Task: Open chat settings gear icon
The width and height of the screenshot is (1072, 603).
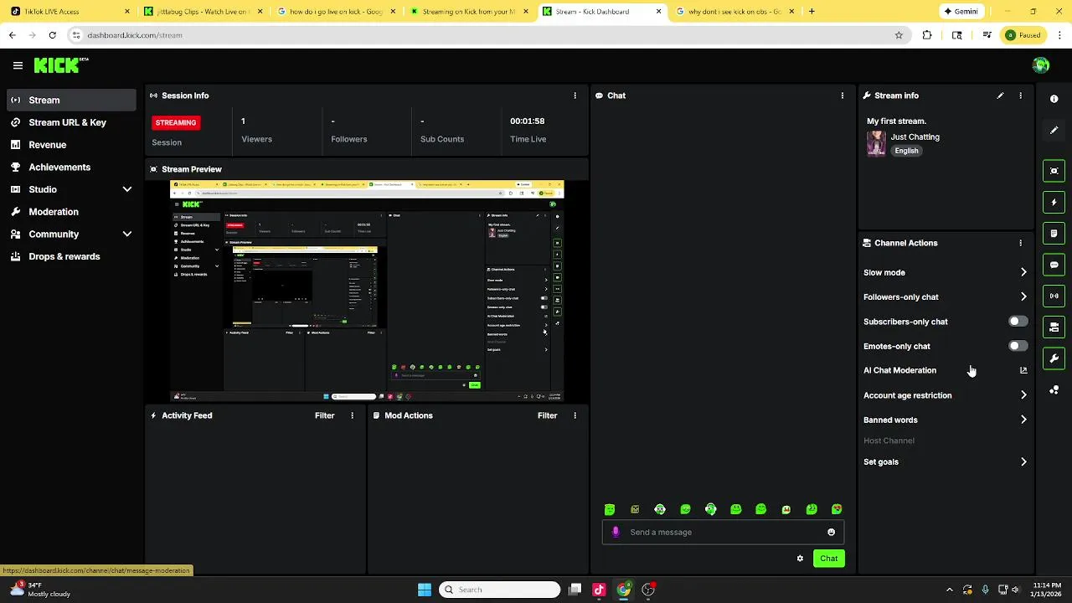Action: click(800, 559)
